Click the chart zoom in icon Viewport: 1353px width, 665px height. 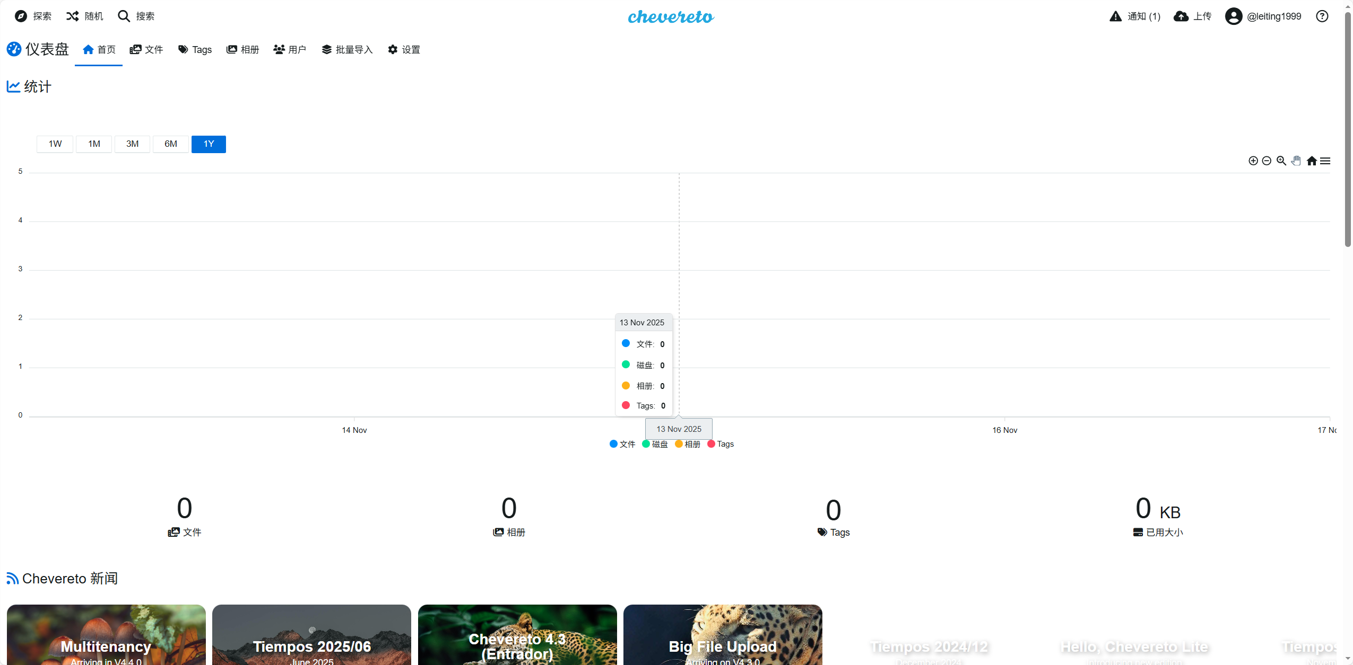pos(1253,161)
